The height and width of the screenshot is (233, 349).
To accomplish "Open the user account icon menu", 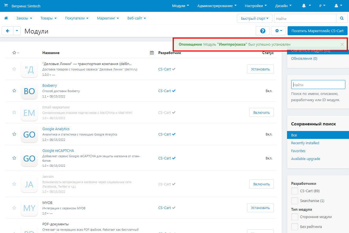I will pyautogui.click(x=338, y=6).
